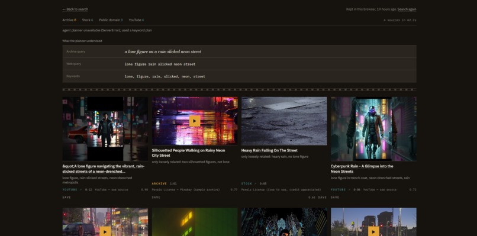Click 'What the planner understood' heading
Viewport: 477px width, 236px height.
point(82,41)
